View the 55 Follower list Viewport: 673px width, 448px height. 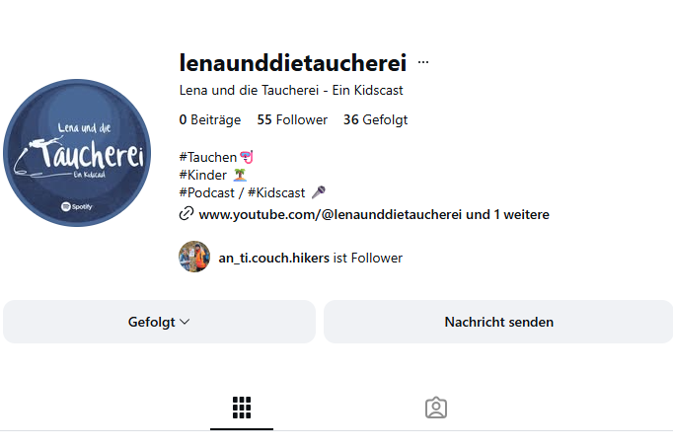click(292, 119)
